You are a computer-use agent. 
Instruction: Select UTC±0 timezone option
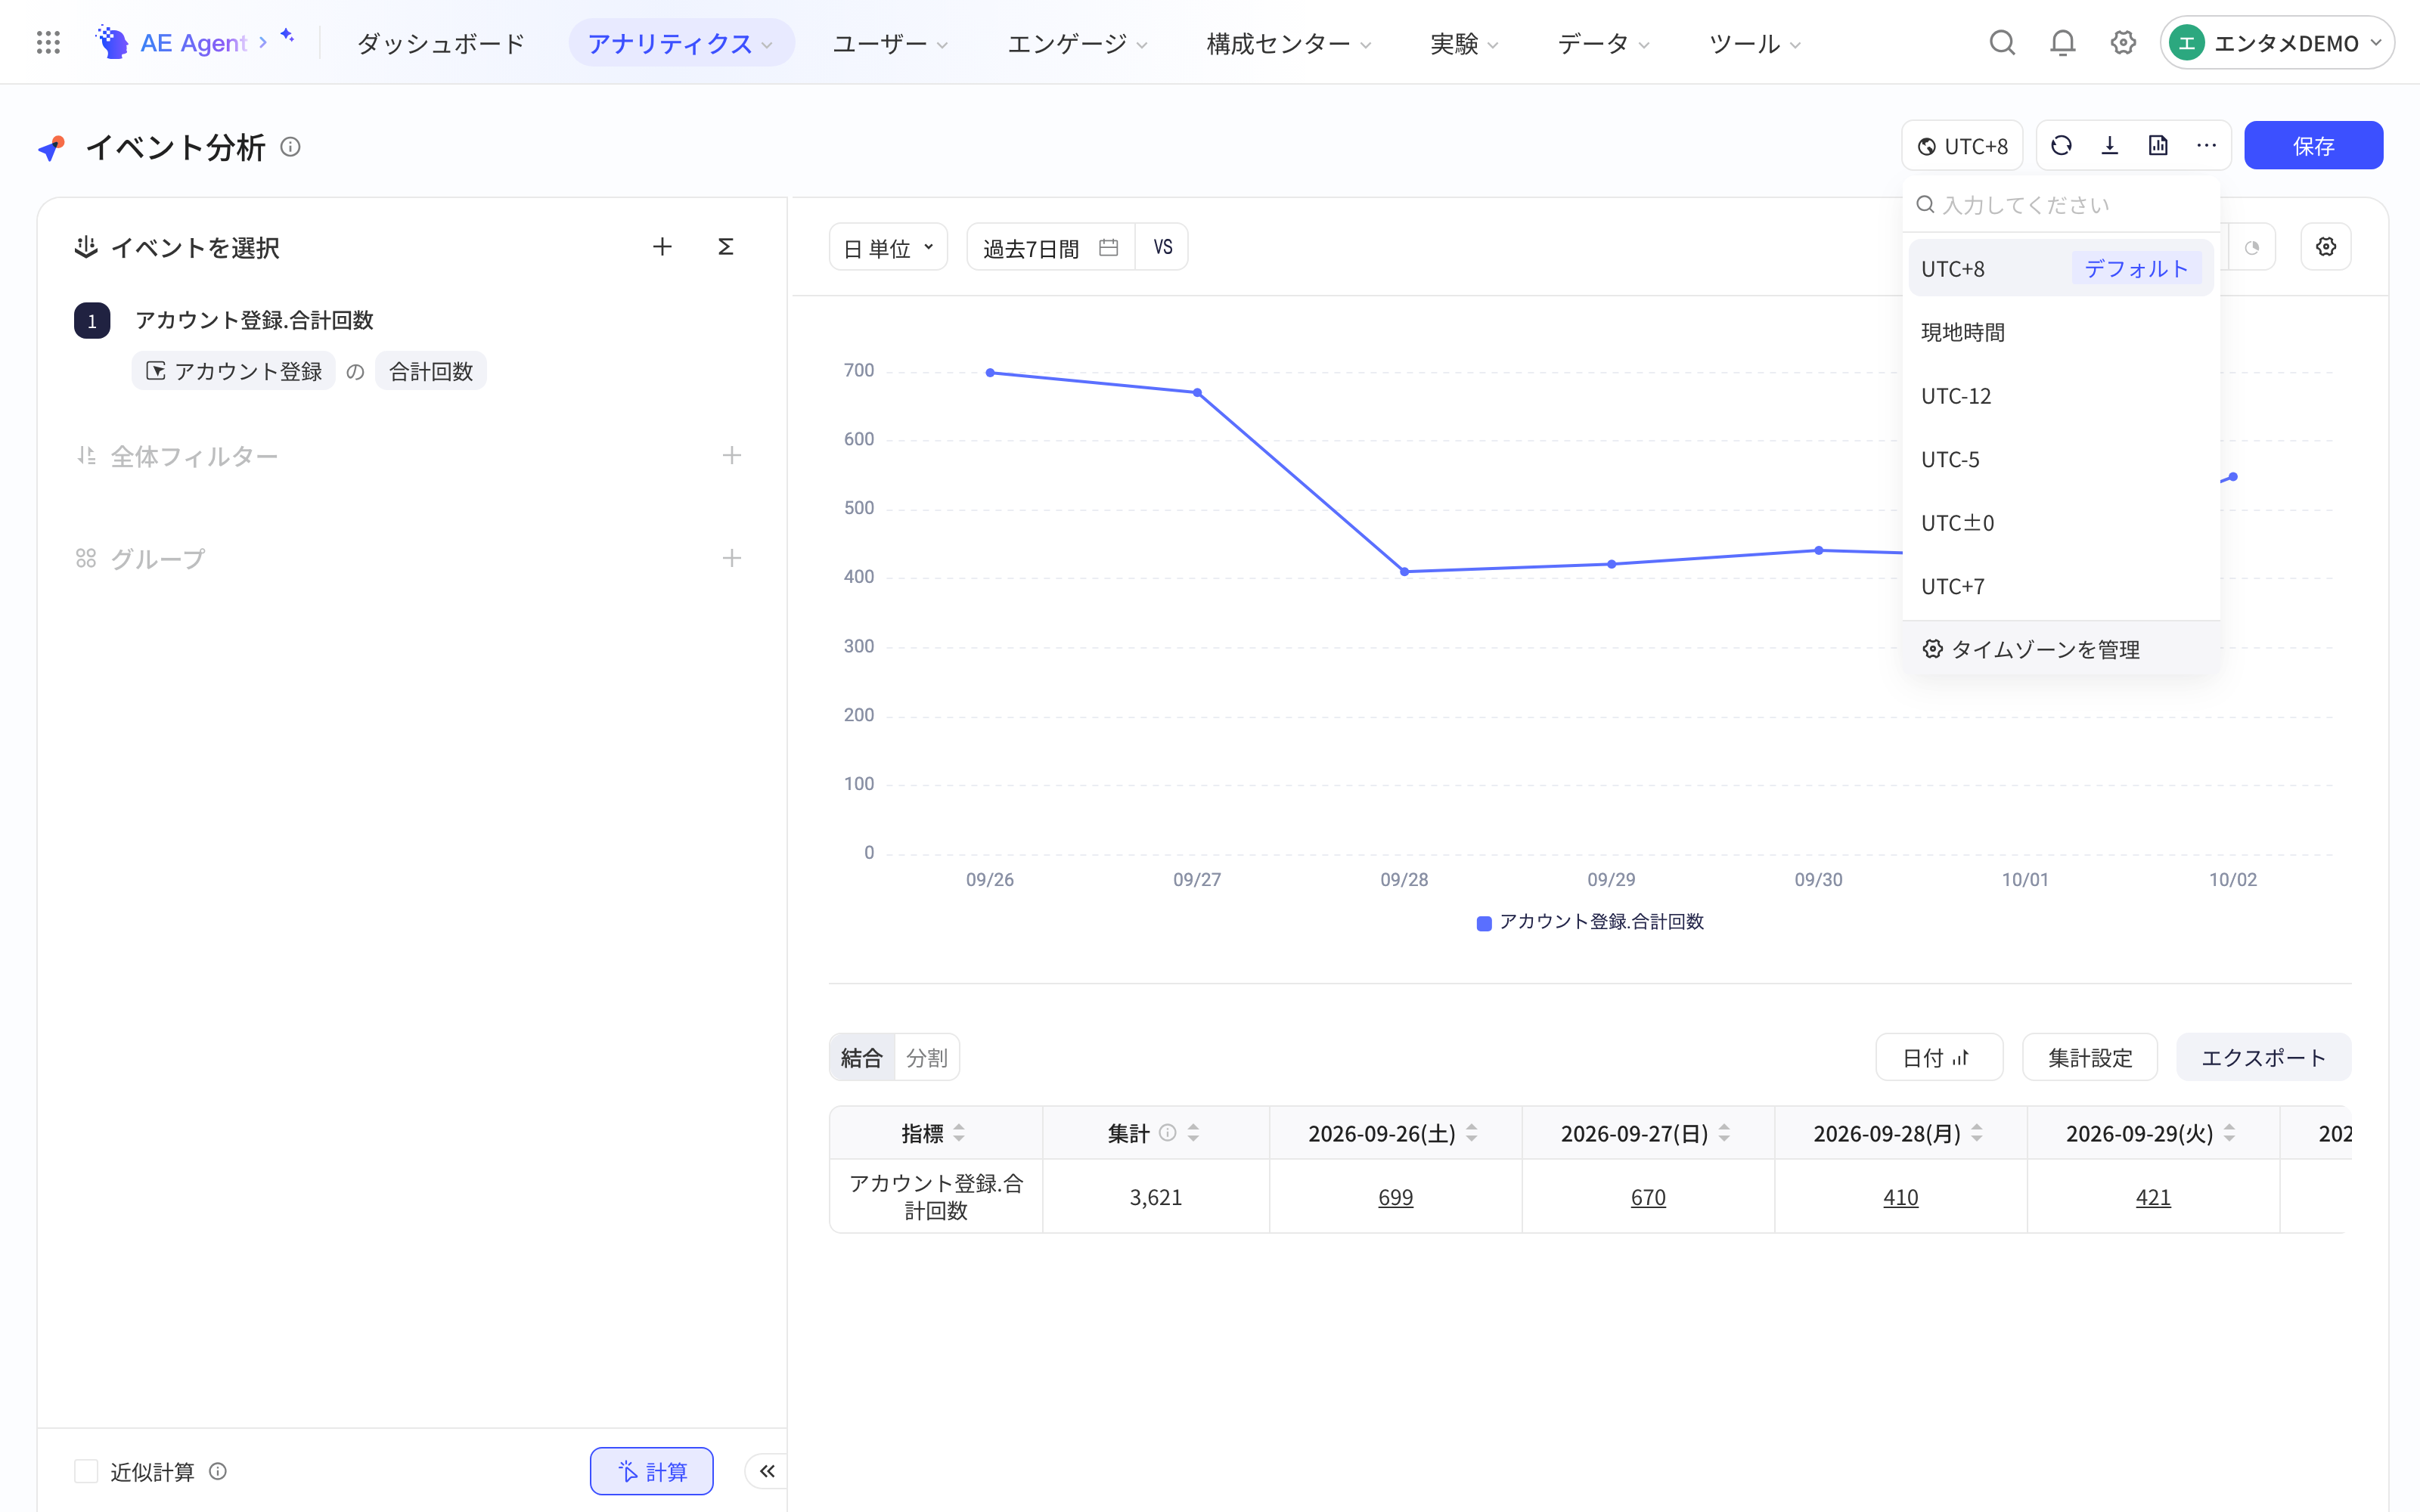point(2060,523)
